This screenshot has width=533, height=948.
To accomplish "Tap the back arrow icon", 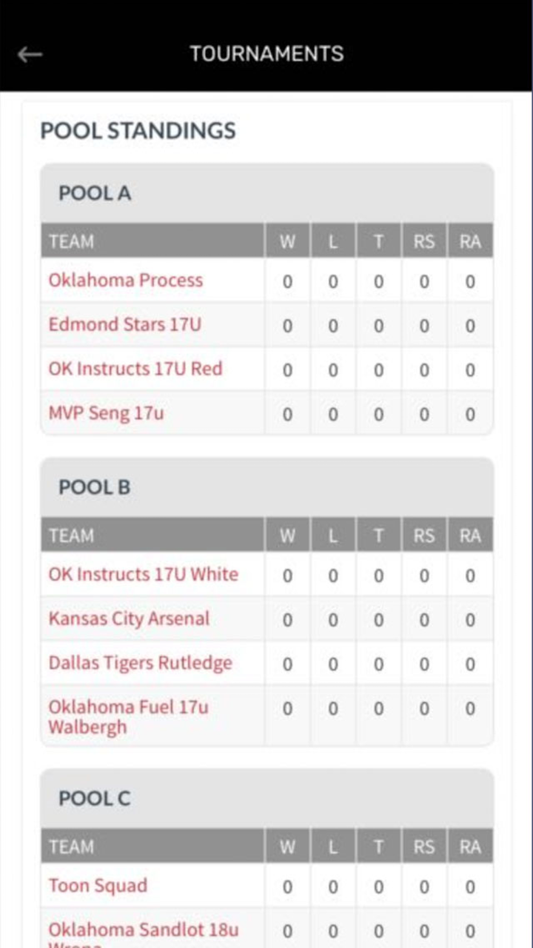I will [x=30, y=54].
